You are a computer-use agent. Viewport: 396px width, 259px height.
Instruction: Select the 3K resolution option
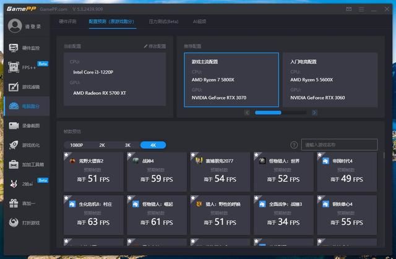pyautogui.click(x=127, y=145)
